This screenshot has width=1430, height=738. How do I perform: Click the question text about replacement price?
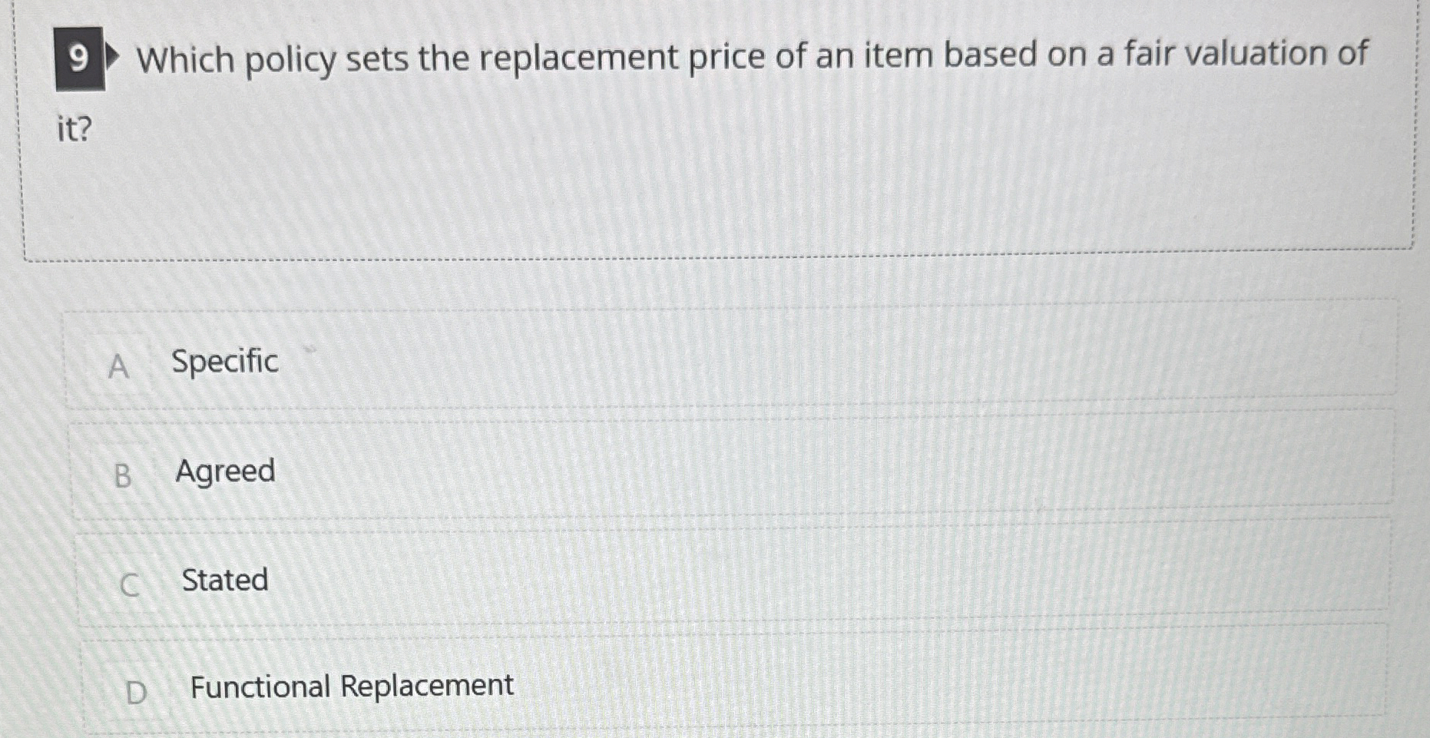[x=753, y=55]
